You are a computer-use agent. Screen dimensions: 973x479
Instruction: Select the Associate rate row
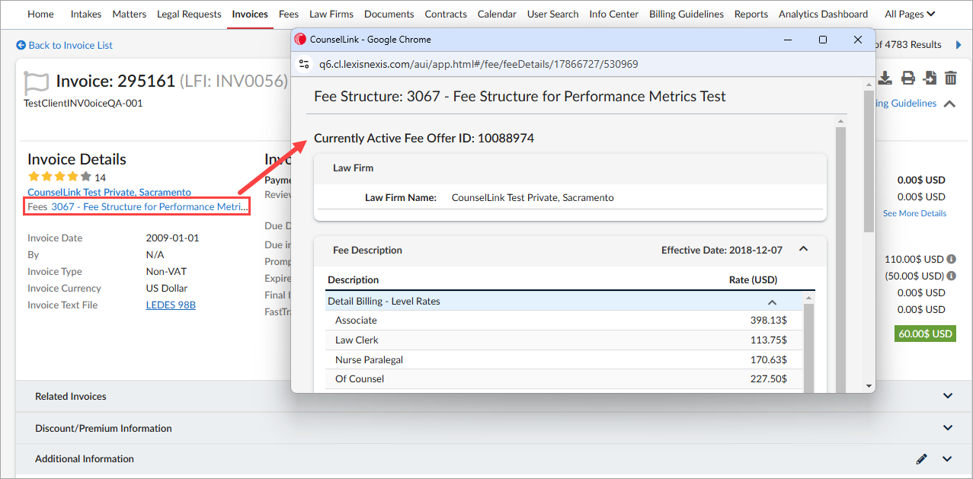[x=564, y=321]
